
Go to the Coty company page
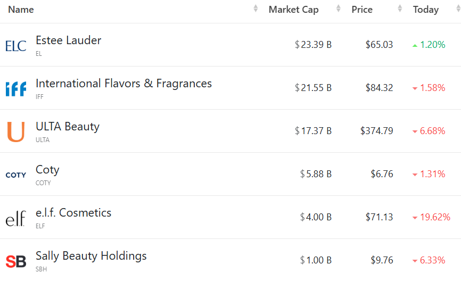pos(47,170)
